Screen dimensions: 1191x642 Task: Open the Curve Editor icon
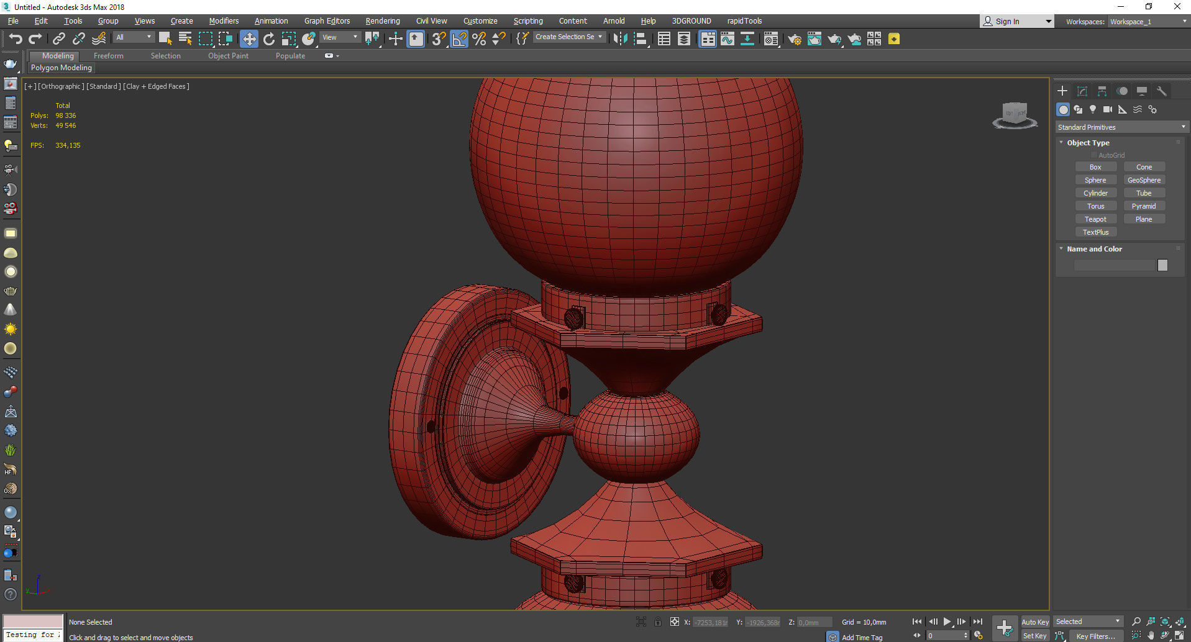coord(728,38)
